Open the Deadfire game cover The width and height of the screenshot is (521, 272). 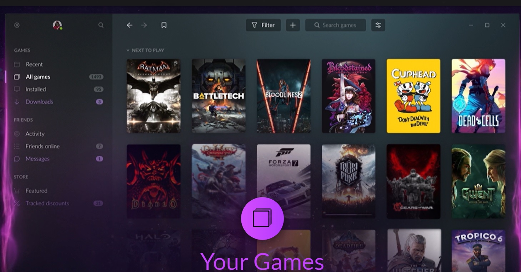click(x=349, y=251)
